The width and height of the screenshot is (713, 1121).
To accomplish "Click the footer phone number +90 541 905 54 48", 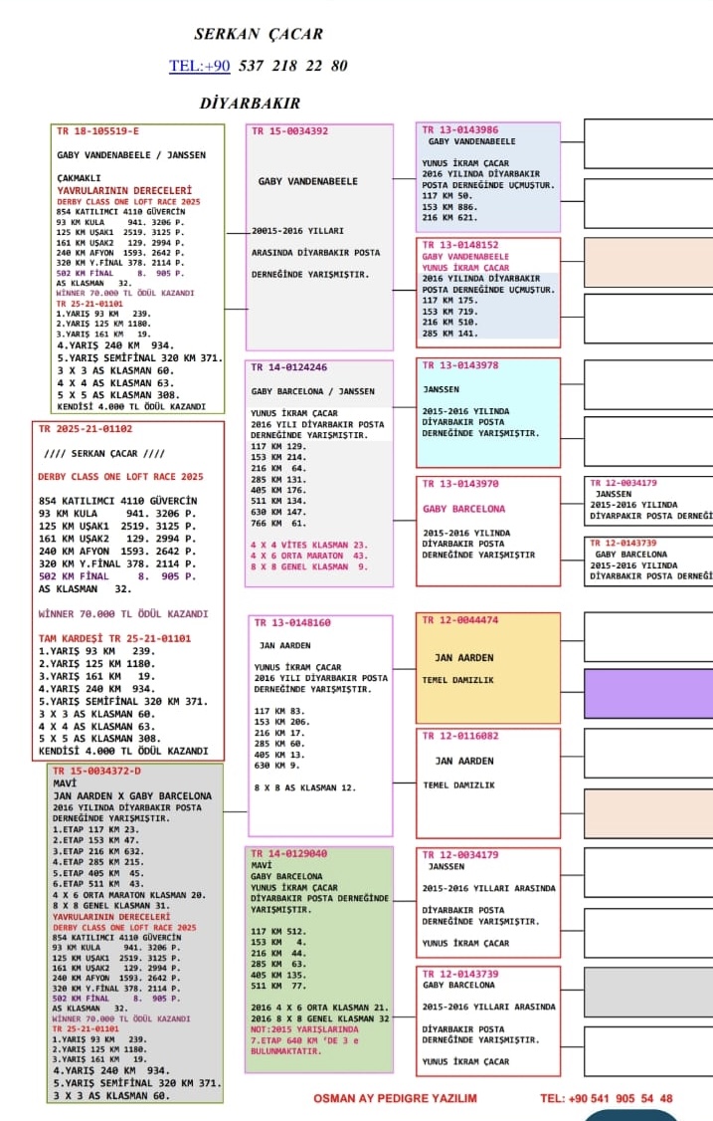I will (607, 1099).
